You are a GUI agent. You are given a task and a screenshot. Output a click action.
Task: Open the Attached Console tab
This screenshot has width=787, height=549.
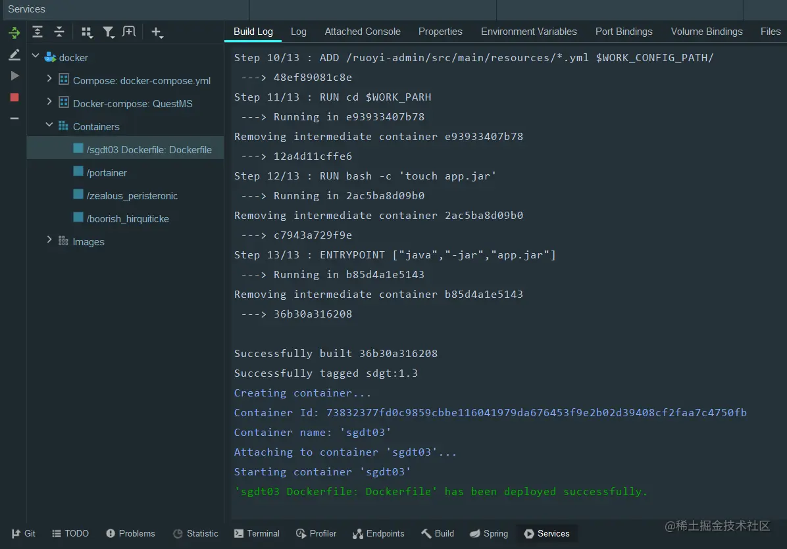pyautogui.click(x=363, y=32)
